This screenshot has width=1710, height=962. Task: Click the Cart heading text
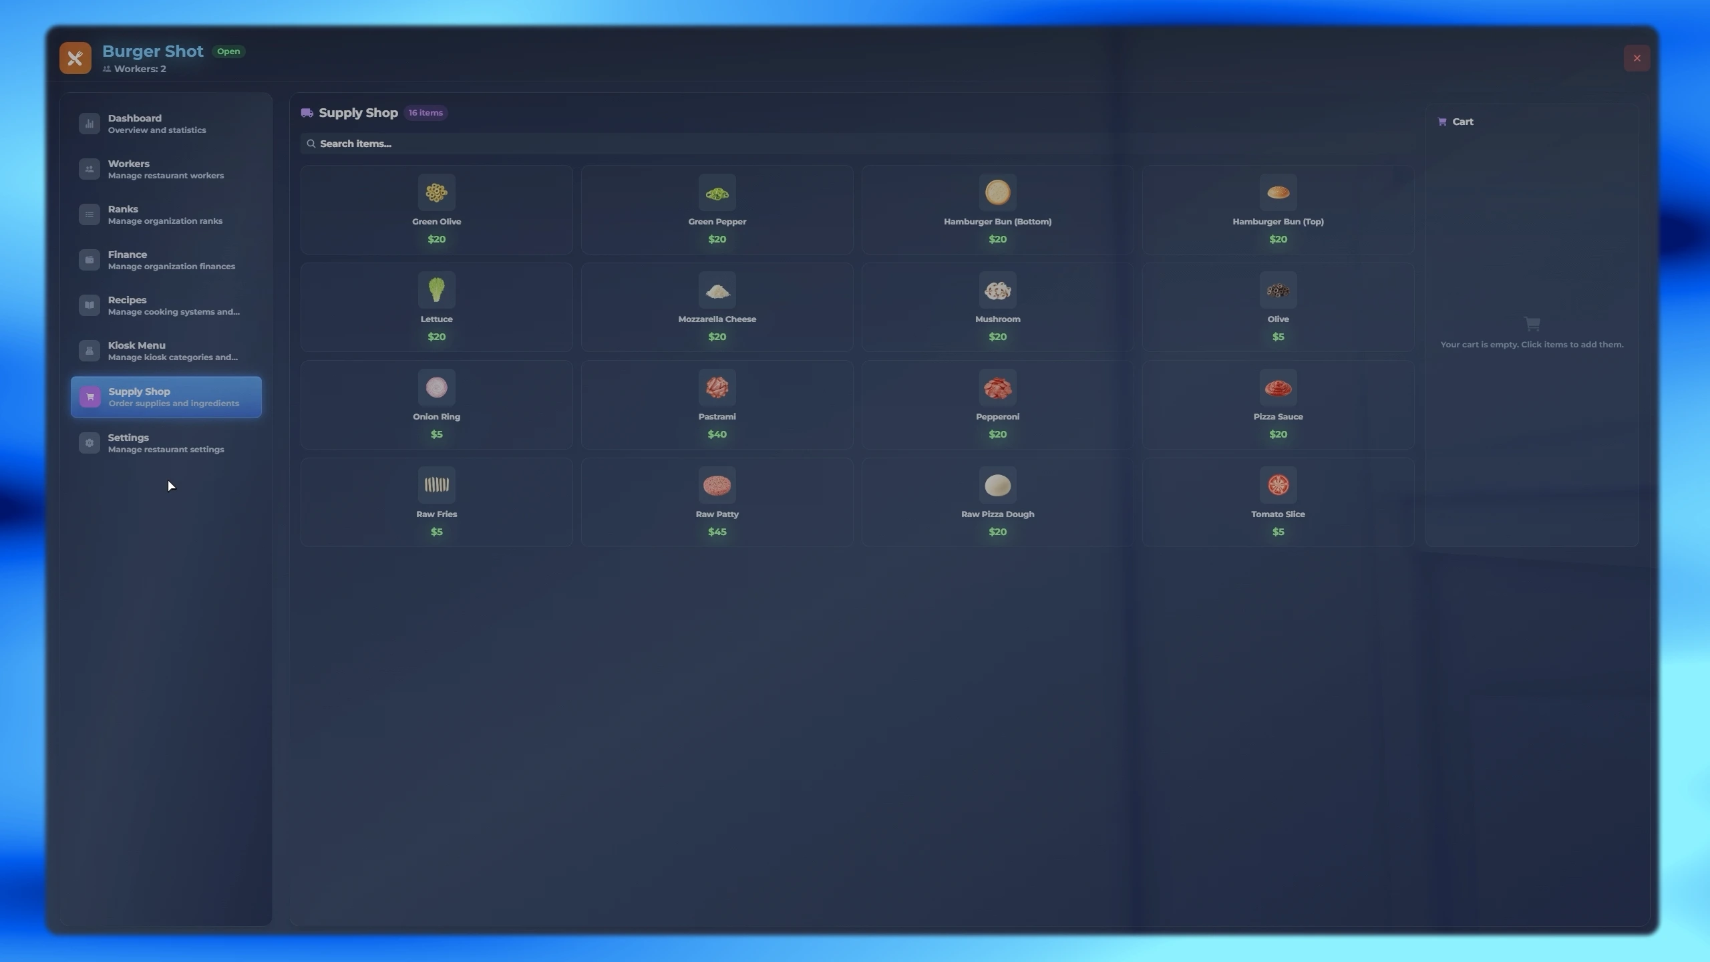click(1462, 122)
